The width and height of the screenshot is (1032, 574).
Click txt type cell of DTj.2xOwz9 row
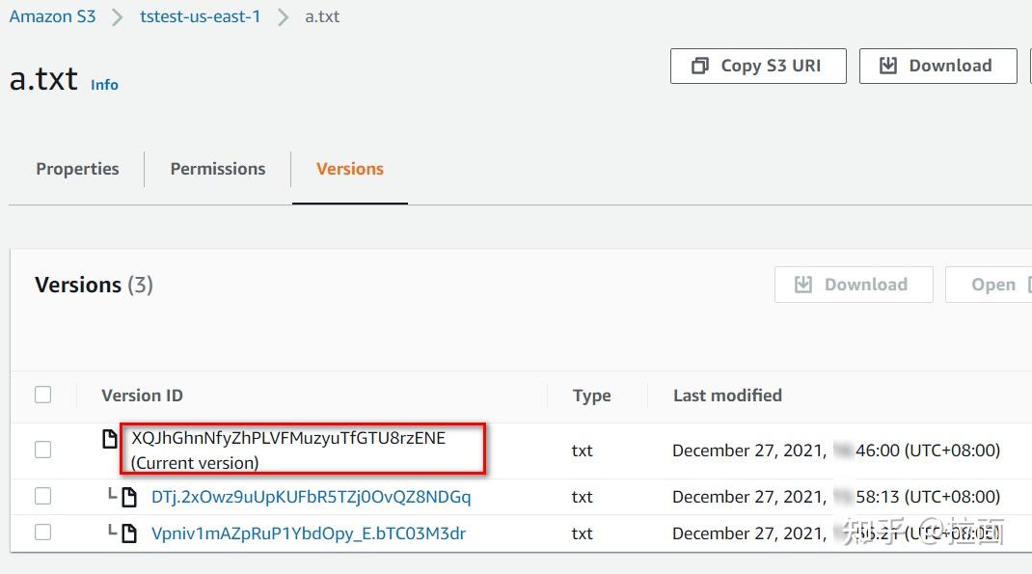point(582,497)
